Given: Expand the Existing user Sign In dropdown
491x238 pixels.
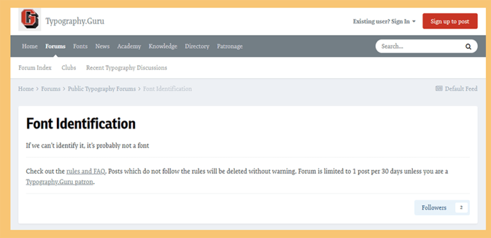Looking at the screenshot, I should tap(384, 21).
